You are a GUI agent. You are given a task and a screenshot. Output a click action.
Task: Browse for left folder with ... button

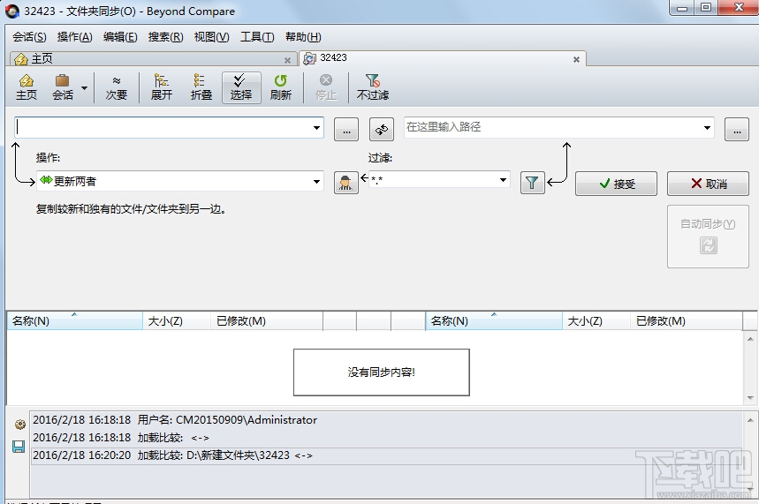coord(346,130)
